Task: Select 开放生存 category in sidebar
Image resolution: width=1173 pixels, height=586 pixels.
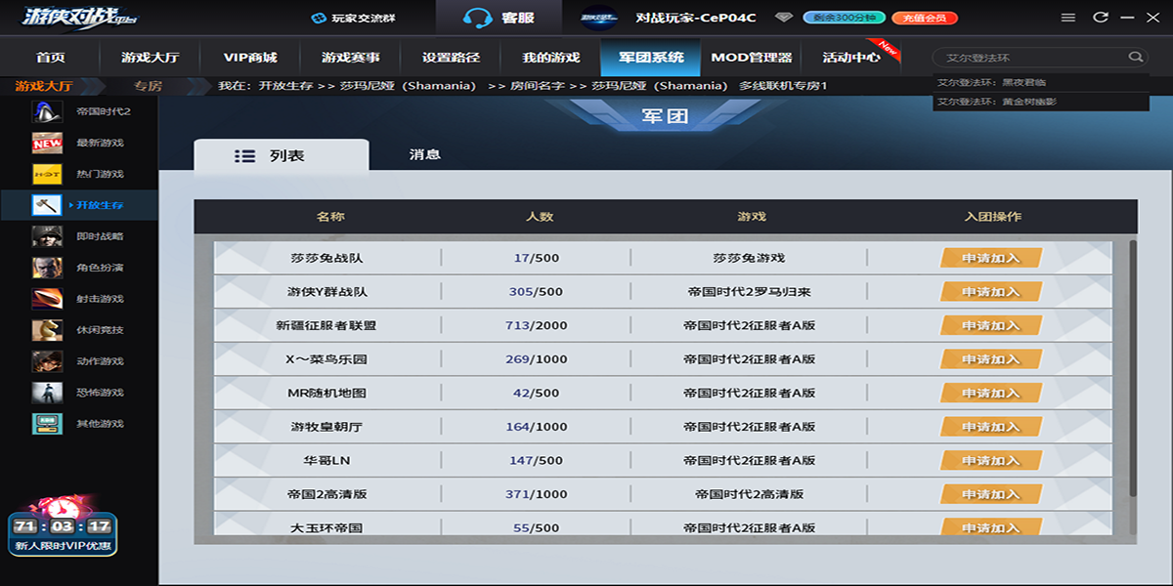Action: tap(79, 205)
